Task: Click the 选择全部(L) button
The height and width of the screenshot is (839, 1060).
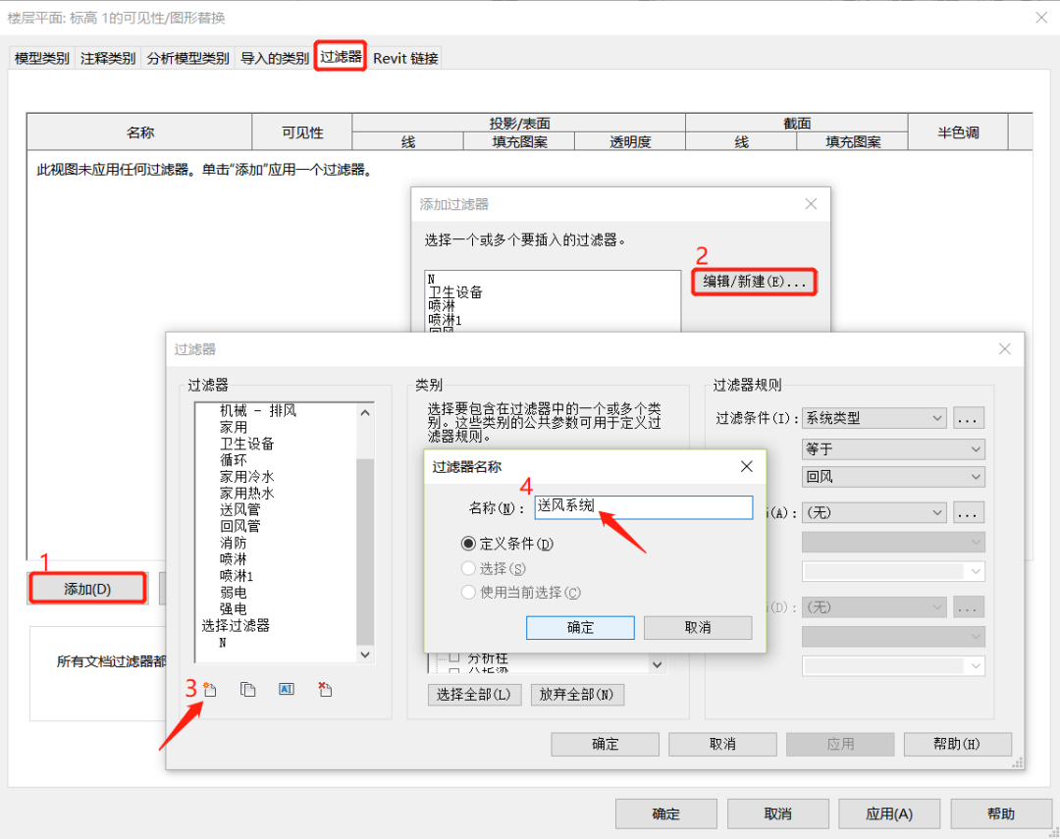Action: point(474,695)
